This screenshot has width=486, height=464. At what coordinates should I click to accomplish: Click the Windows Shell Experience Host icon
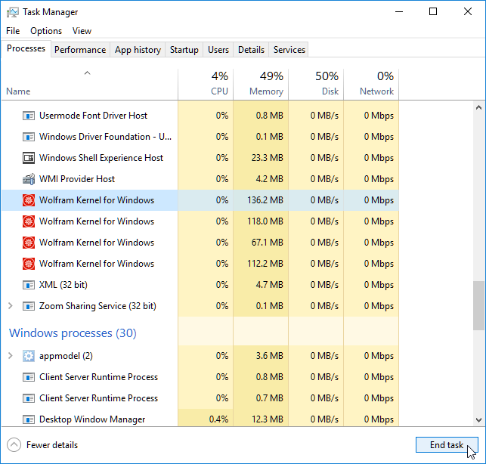(x=29, y=158)
